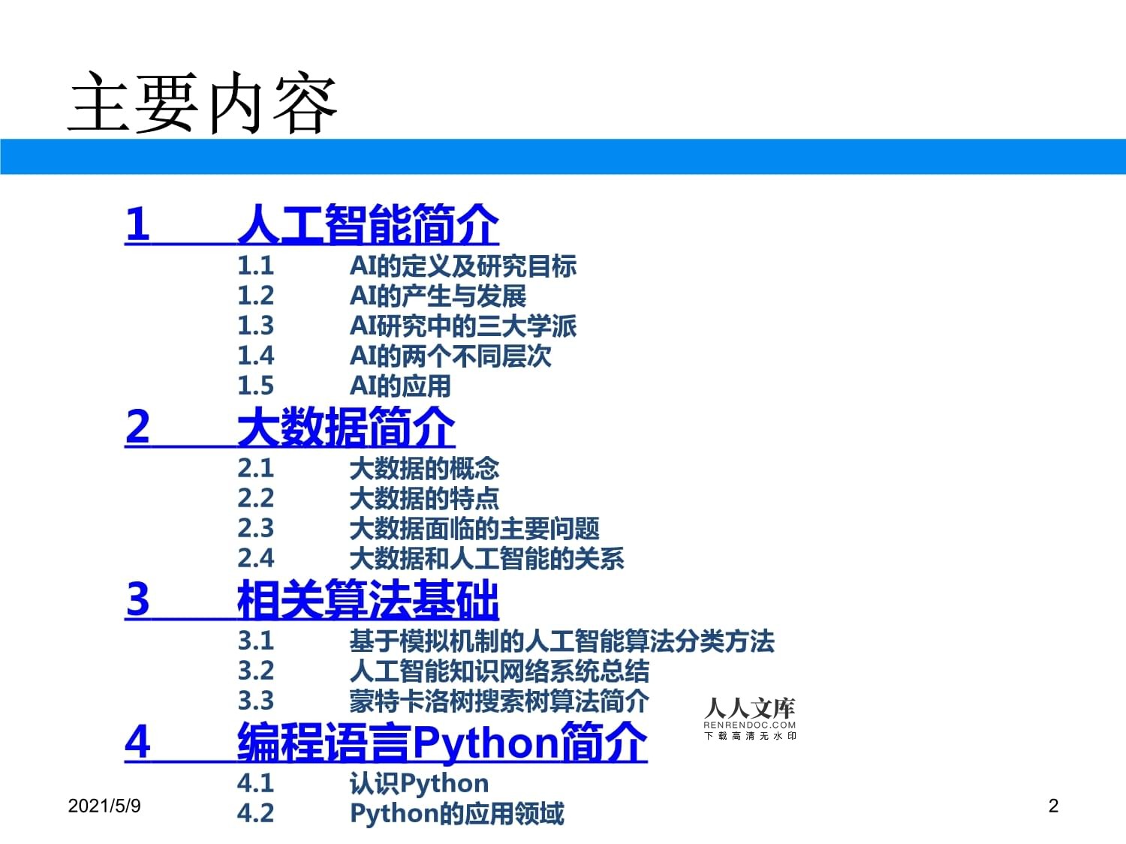The image size is (1126, 844).
Task: Open the '2 大数据简介' section link
Action: click(290, 427)
